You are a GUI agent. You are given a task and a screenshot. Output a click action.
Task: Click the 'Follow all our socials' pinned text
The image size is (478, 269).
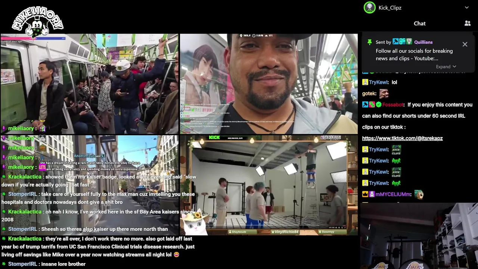click(x=414, y=55)
